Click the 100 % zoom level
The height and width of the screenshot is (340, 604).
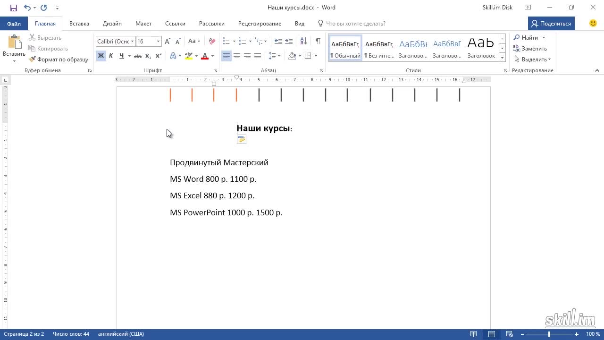tap(593, 334)
